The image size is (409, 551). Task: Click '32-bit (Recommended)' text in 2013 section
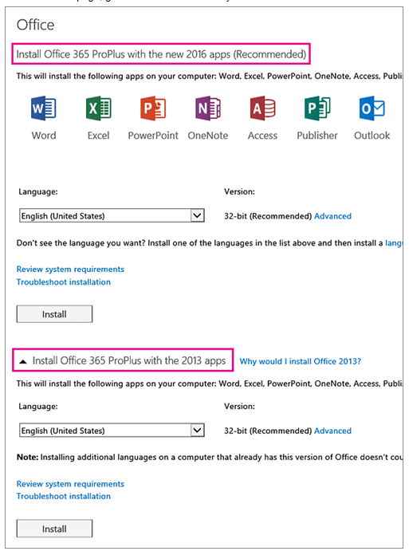[268, 431]
